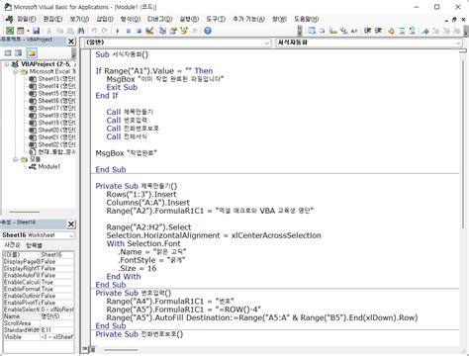Click the View Microsoft Excel toolbar icon

pos(10,31)
